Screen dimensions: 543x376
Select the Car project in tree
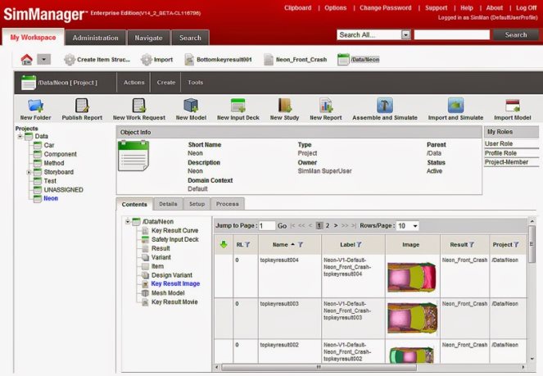pyautogui.click(x=49, y=146)
